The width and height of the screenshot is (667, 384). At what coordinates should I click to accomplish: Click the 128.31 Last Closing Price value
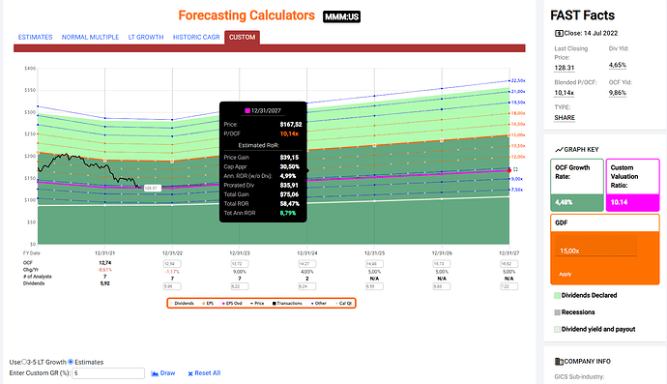565,68
